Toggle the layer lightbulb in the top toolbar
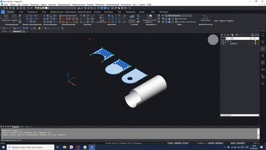 pyautogui.click(x=36, y=8)
